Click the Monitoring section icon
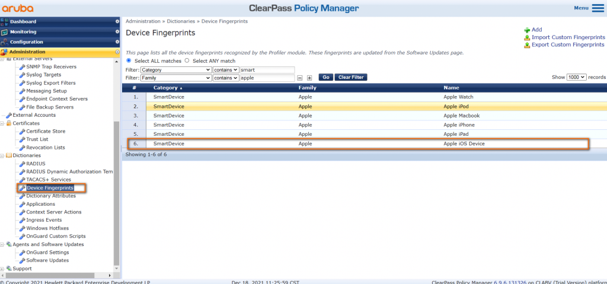The width and height of the screenshot is (607, 284). point(4,32)
